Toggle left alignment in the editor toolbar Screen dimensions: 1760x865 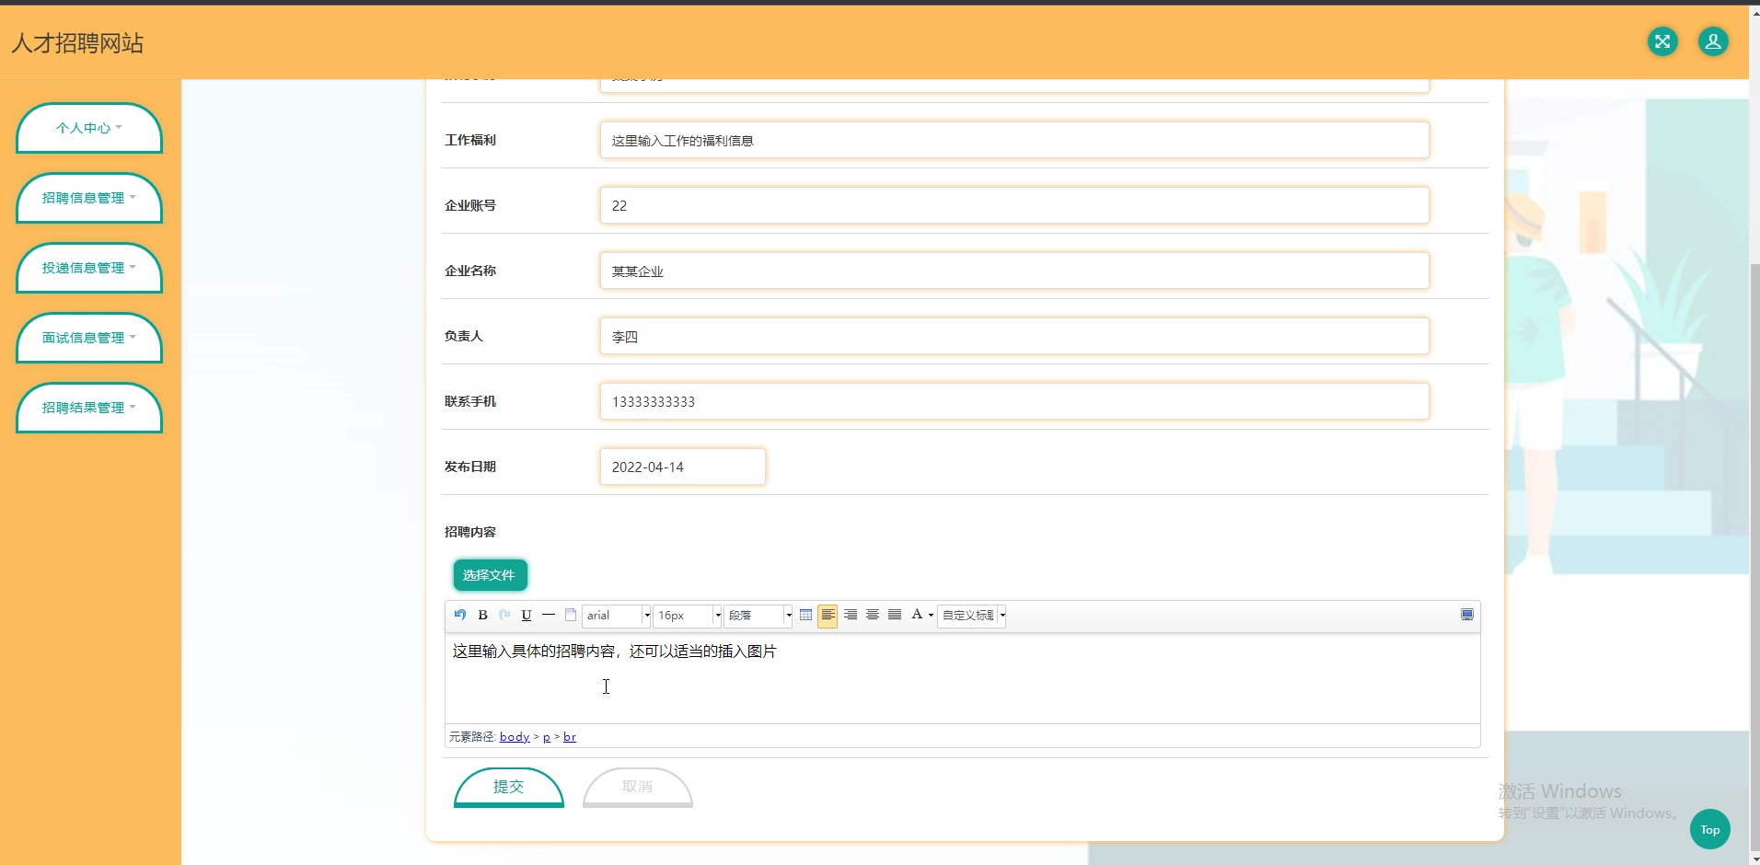[828, 615]
